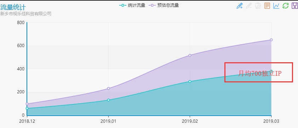The image size is (298, 128).
Task: Toggle the 统计流量 legend series
Action: tap(132, 5)
